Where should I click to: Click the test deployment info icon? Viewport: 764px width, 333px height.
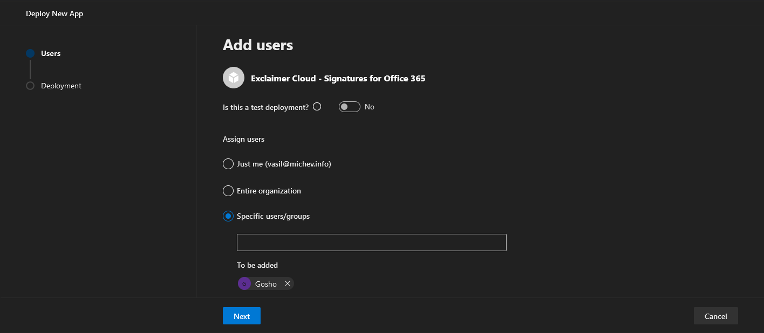click(317, 107)
